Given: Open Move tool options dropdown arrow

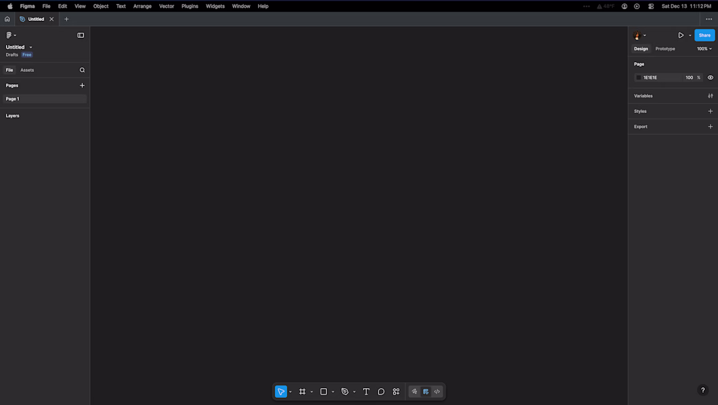Looking at the screenshot, I should [x=290, y=392].
